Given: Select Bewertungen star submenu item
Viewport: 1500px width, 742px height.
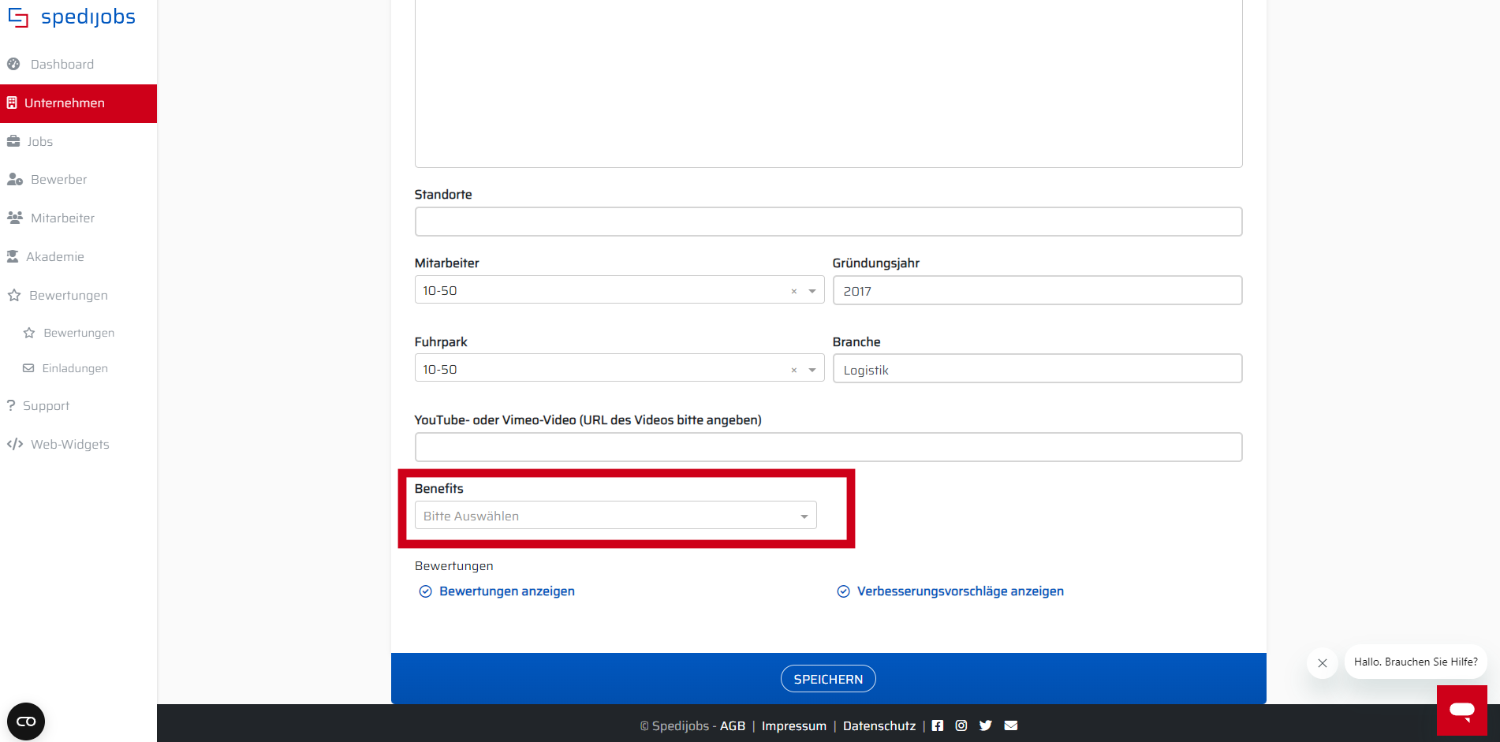Looking at the screenshot, I should coord(79,333).
